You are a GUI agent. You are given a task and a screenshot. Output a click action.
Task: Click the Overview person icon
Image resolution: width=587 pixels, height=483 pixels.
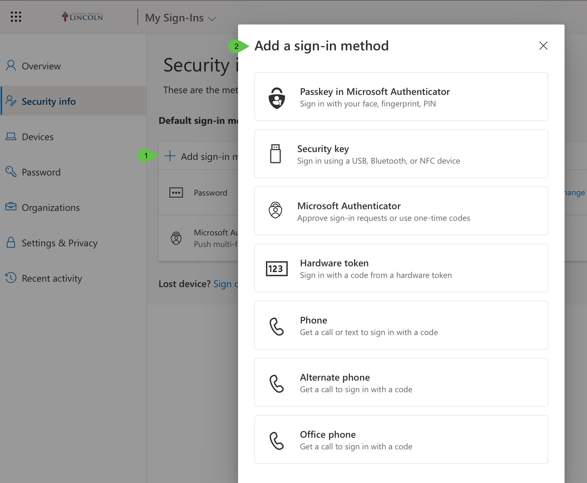[x=11, y=65]
